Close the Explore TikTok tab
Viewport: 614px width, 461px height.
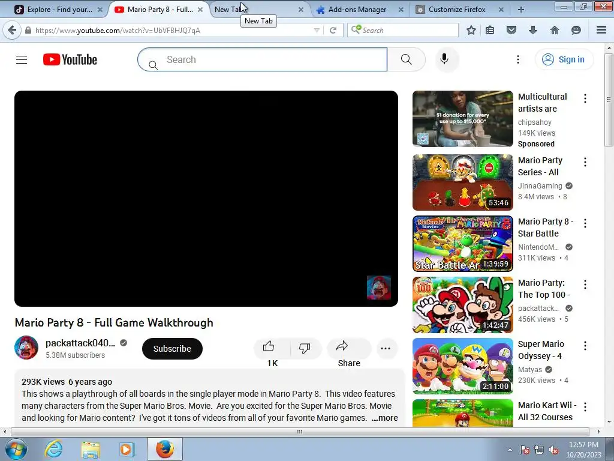point(100,10)
